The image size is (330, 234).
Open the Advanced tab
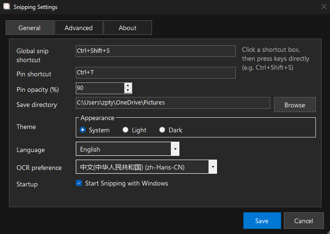(79, 28)
